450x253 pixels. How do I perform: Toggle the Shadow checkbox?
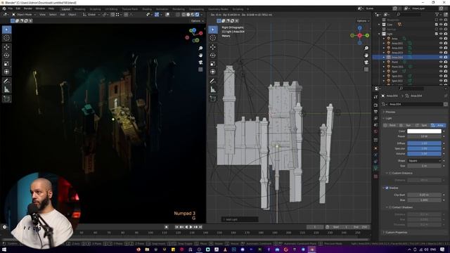pyautogui.click(x=387, y=188)
